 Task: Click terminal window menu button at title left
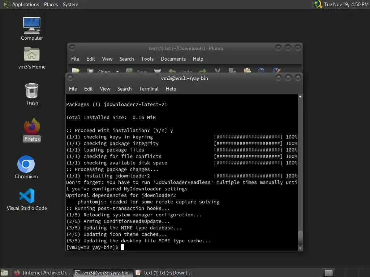click(x=70, y=78)
